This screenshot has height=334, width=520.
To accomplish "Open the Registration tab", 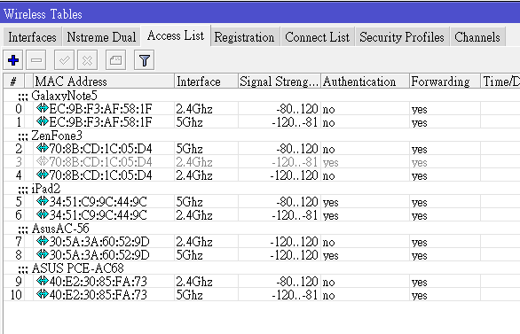I will [244, 37].
